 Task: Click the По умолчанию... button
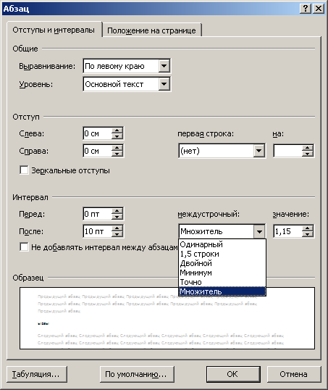click(137, 374)
